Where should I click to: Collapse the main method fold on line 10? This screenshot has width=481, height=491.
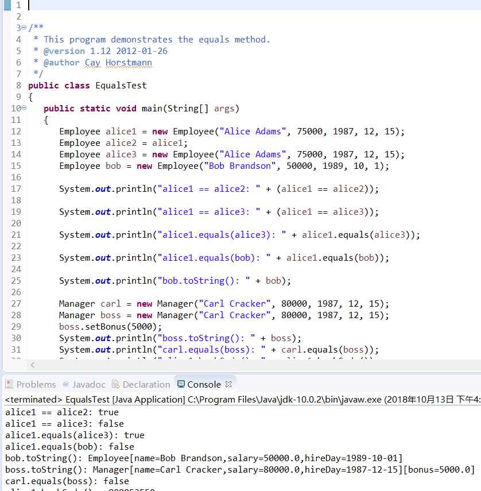[24, 108]
